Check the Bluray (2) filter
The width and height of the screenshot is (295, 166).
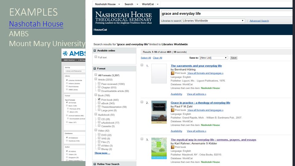pyautogui.click(x=99, y=148)
